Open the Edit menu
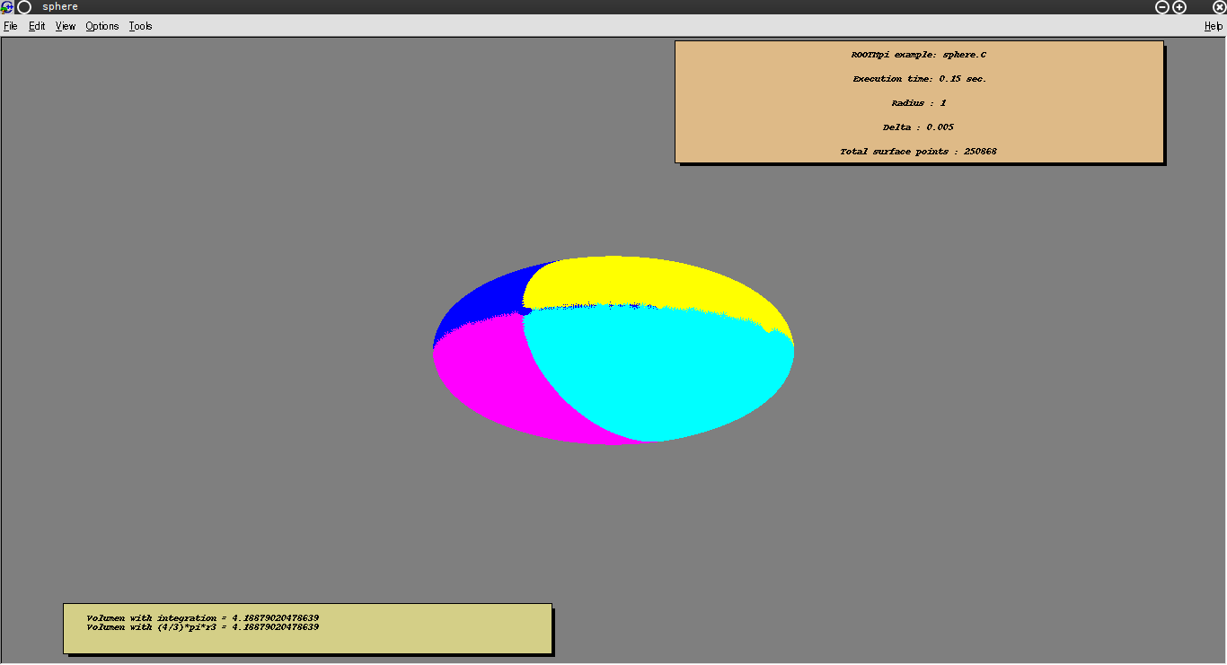 [37, 26]
